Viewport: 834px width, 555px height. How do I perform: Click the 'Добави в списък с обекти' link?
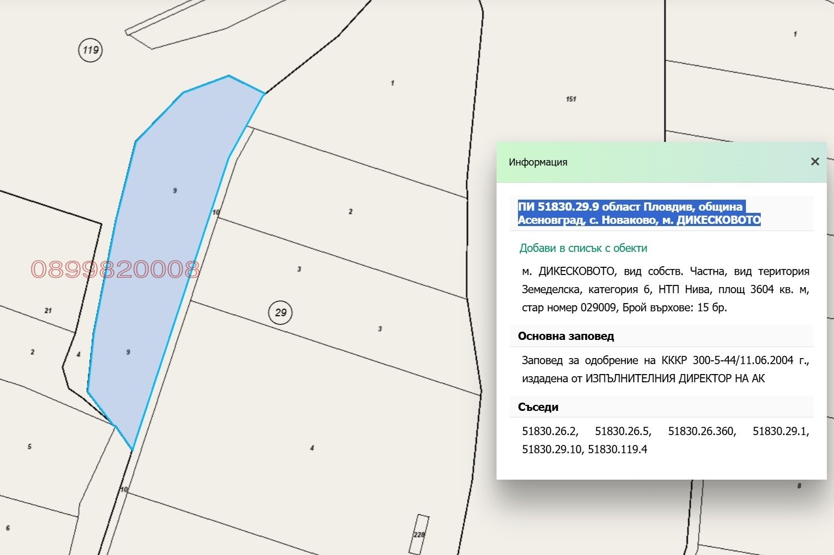coord(583,248)
